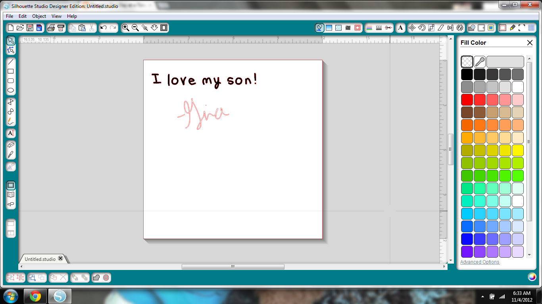Open the Windows Start menu
Viewport: 542px width, 304px height.
[x=11, y=296]
